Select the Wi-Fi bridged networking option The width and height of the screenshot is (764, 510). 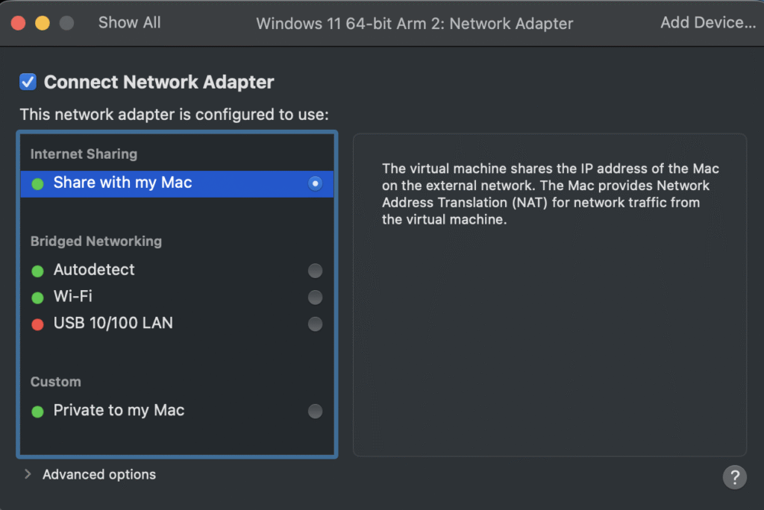click(315, 297)
